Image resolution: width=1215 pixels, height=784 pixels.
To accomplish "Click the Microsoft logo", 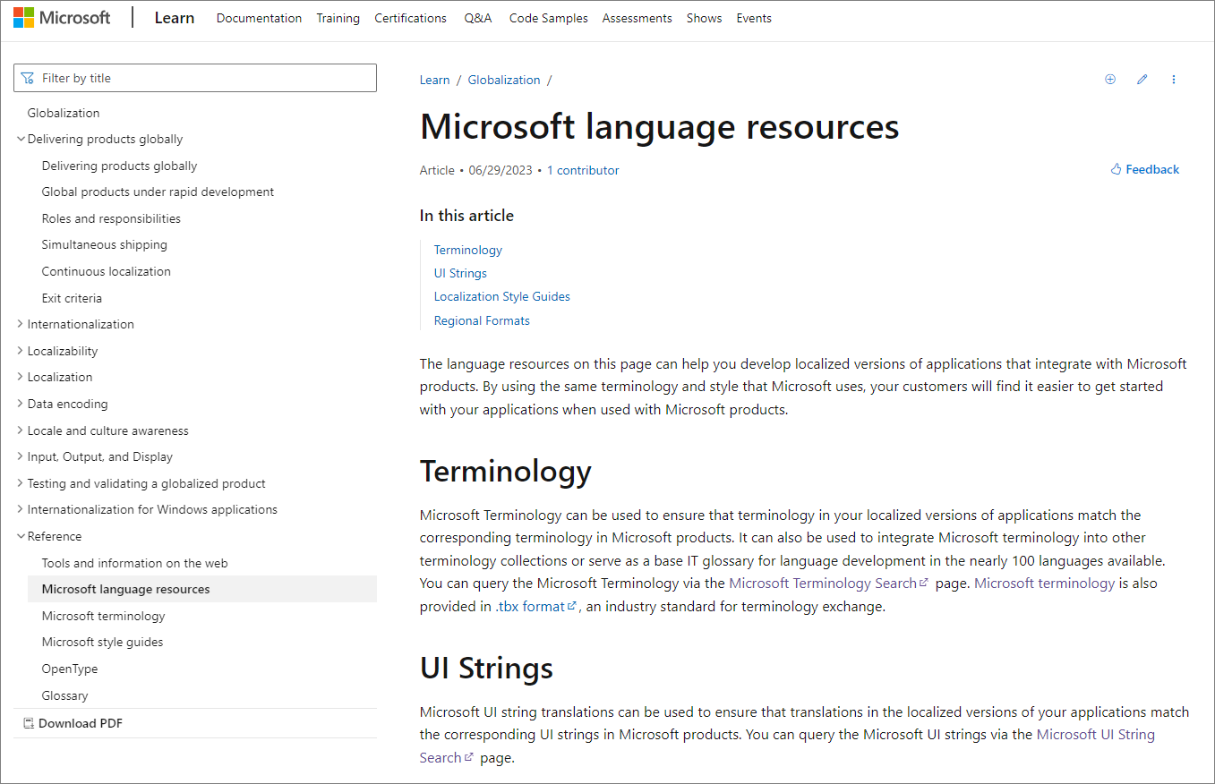I will tap(62, 18).
